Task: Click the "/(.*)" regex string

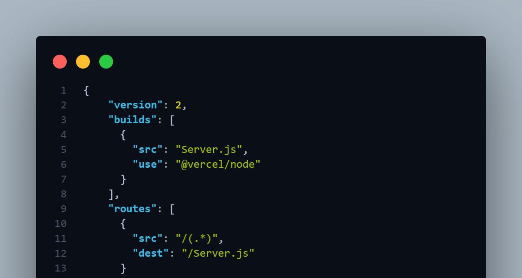Action: (x=197, y=239)
